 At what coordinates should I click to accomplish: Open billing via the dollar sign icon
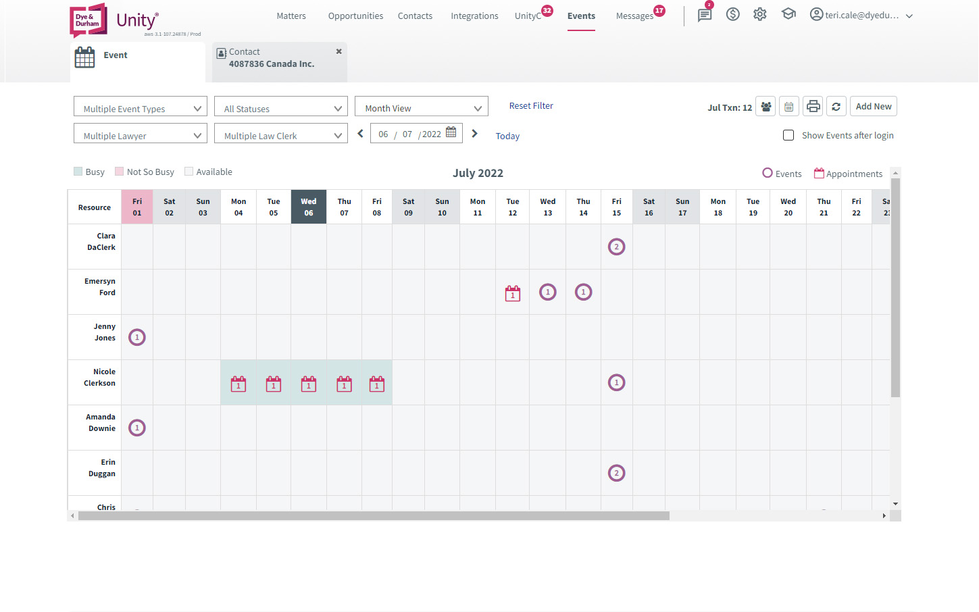(x=732, y=14)
